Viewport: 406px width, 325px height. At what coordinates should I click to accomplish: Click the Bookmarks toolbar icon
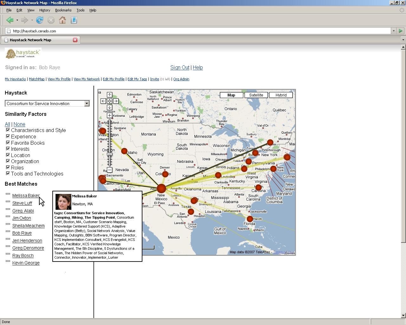(x=74, y=20)
